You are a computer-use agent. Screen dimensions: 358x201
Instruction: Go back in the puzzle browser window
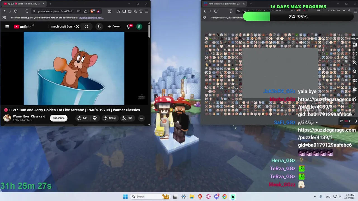pos(205,11)
